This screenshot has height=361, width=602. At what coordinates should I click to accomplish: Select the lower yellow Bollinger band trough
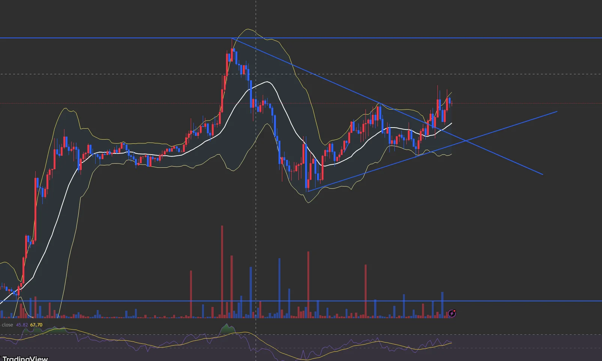click(x=308, y=202)
